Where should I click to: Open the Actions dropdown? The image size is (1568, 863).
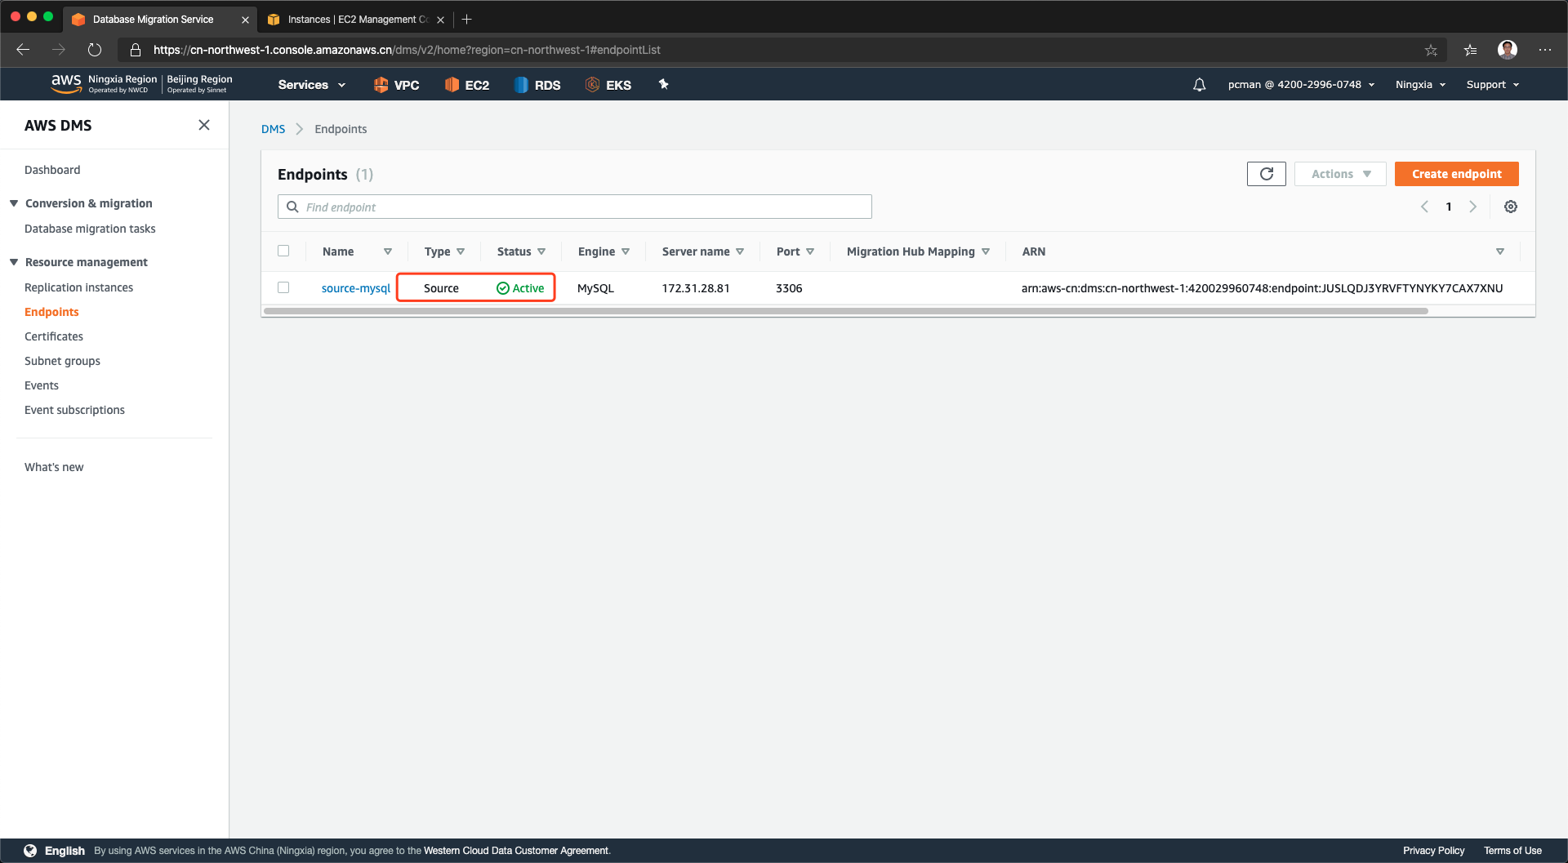pyautogui.click(x=1340, y=174)
